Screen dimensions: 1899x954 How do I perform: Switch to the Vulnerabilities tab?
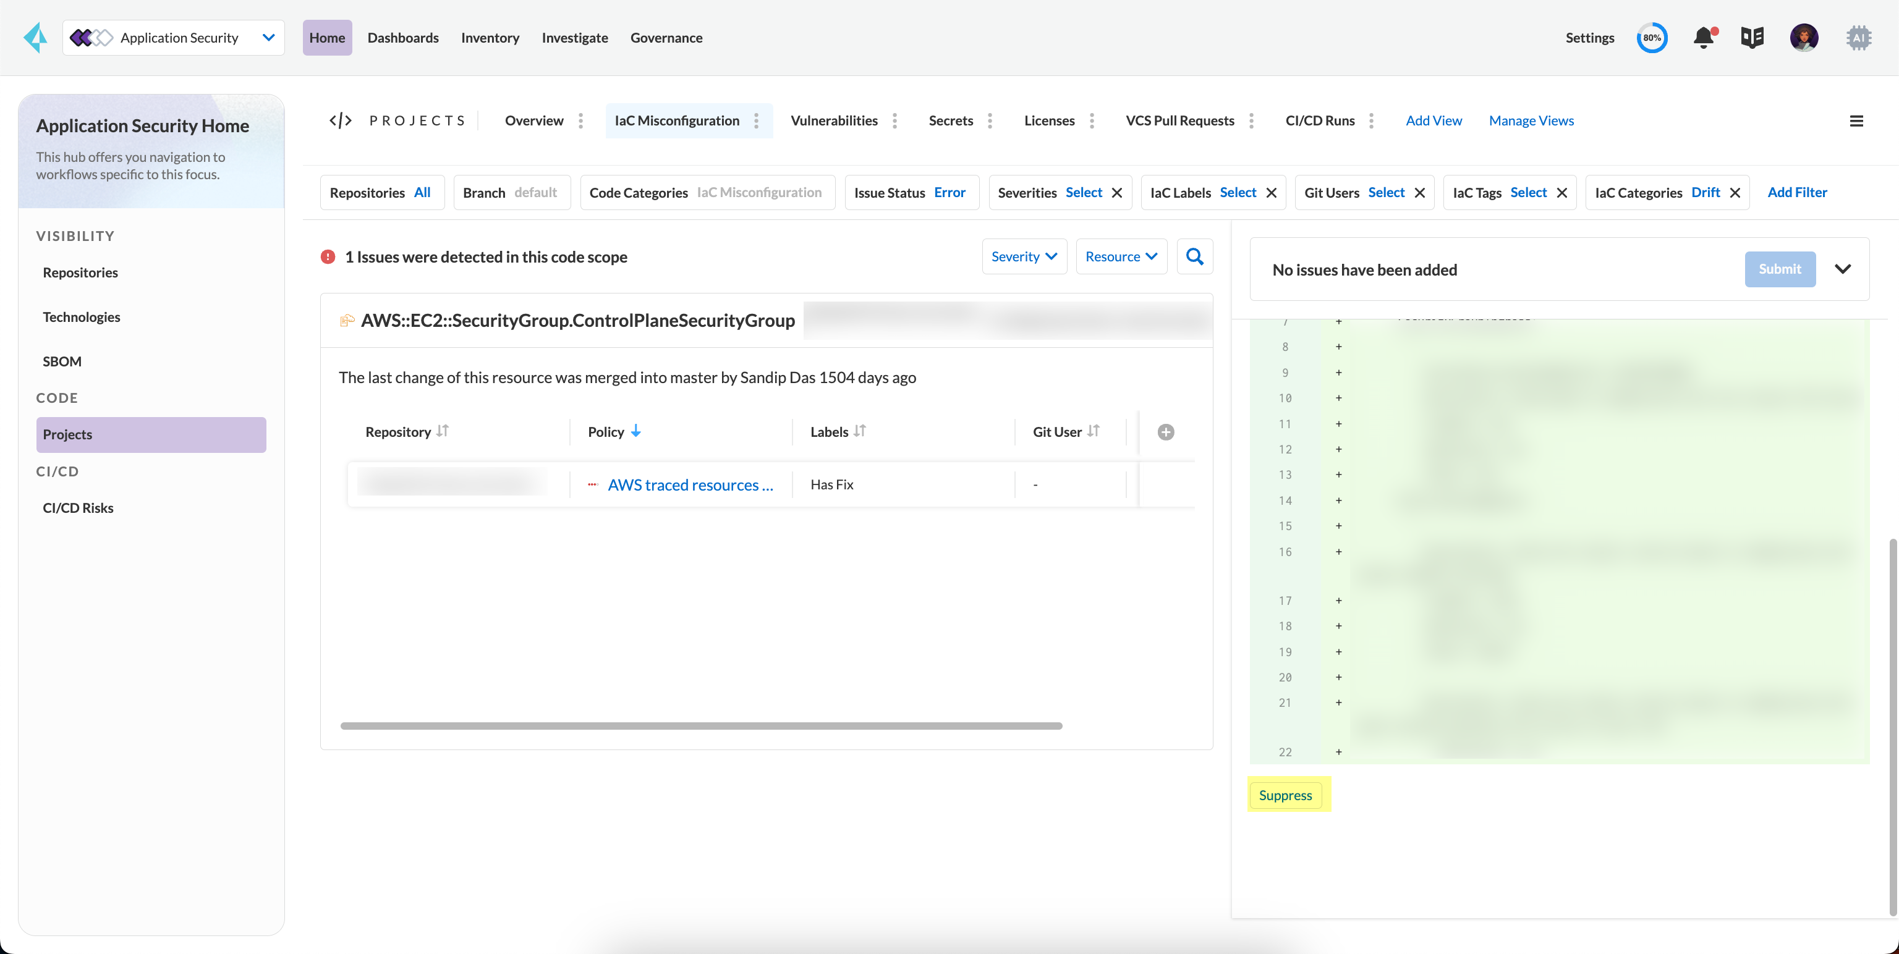(x=834, y=121)
